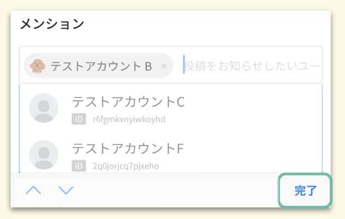This screenshot has height=219, width=345.
Task: Select the テストアカウントC name text
Action: click(128, 102)
